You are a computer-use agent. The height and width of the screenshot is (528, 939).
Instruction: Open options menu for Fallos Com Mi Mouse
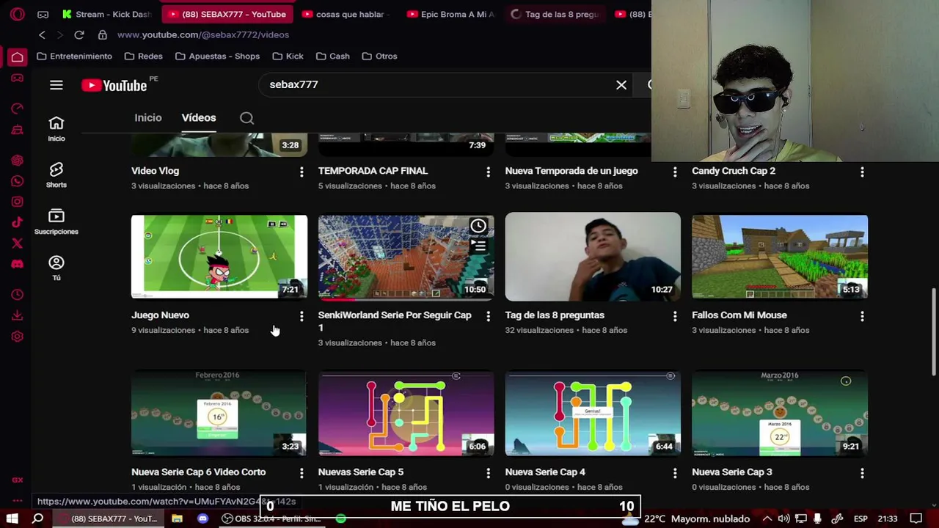point(863,316)
